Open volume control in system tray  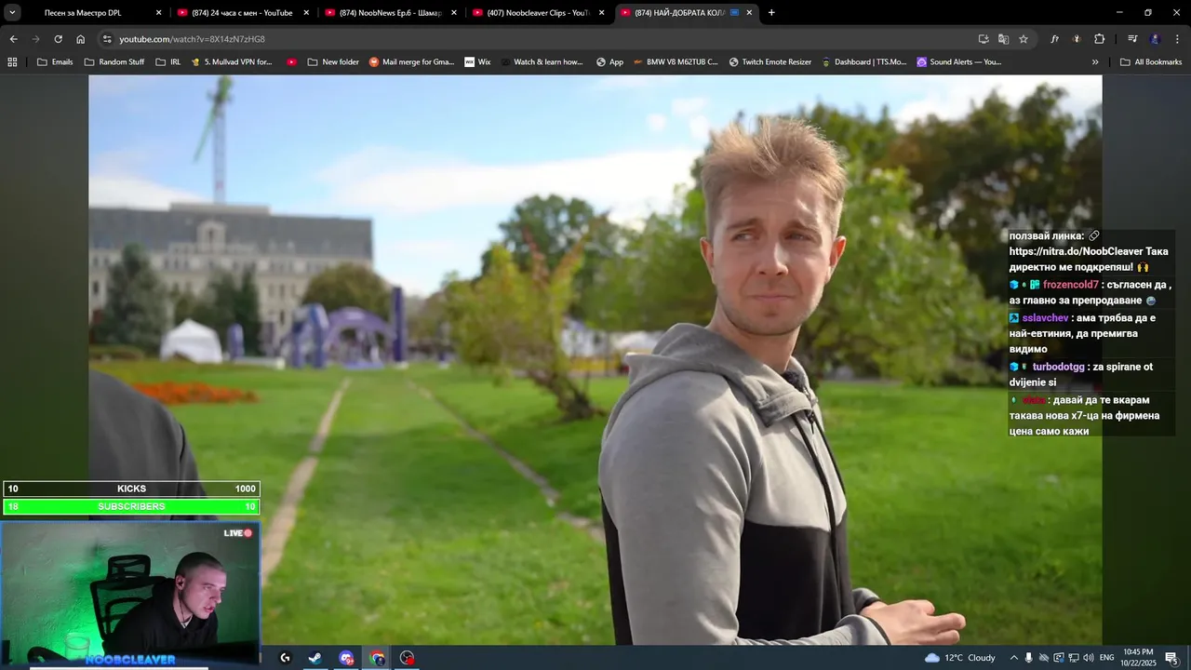(1089, 658)
